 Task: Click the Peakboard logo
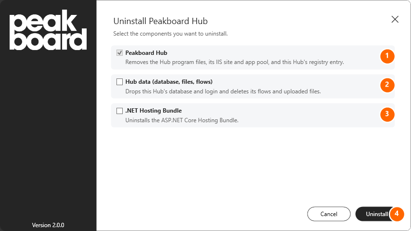(48, 30)
